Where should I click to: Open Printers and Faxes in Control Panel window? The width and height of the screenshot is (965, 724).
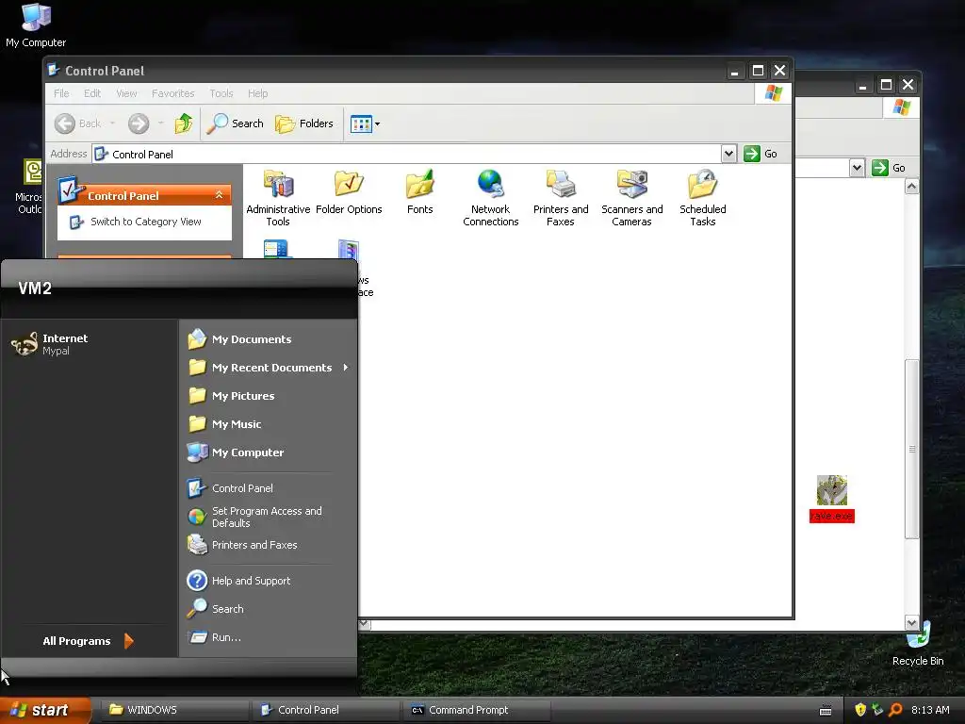tap(561, 198)
